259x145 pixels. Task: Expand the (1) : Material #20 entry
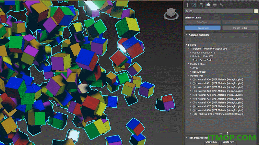coord(191,79)
